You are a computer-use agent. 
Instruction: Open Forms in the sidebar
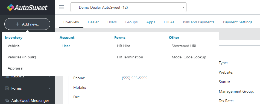tap(17, 88)
